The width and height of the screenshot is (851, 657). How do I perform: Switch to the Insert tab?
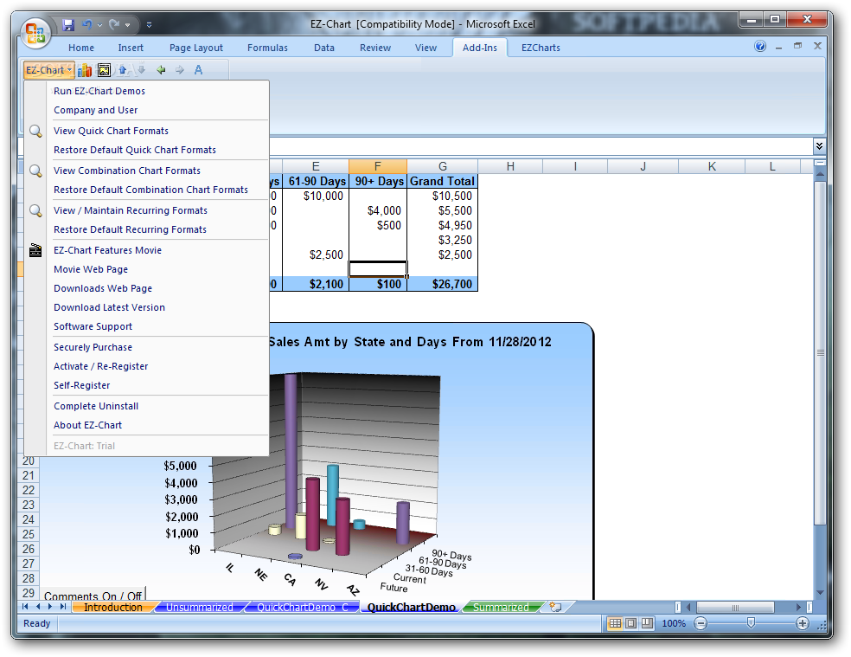(x=131, y=48)
